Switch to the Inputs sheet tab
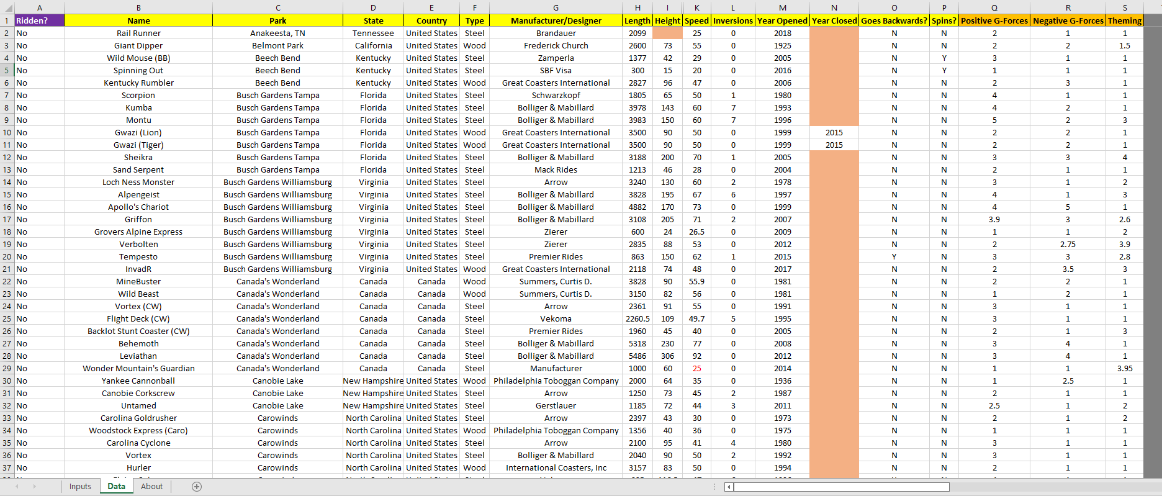Viewport: 1162px width, 496px height. (x=80, y=487)
